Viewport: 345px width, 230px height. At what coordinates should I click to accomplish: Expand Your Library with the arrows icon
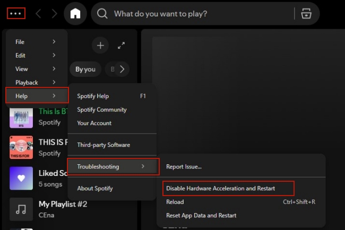tap(121, 46)
